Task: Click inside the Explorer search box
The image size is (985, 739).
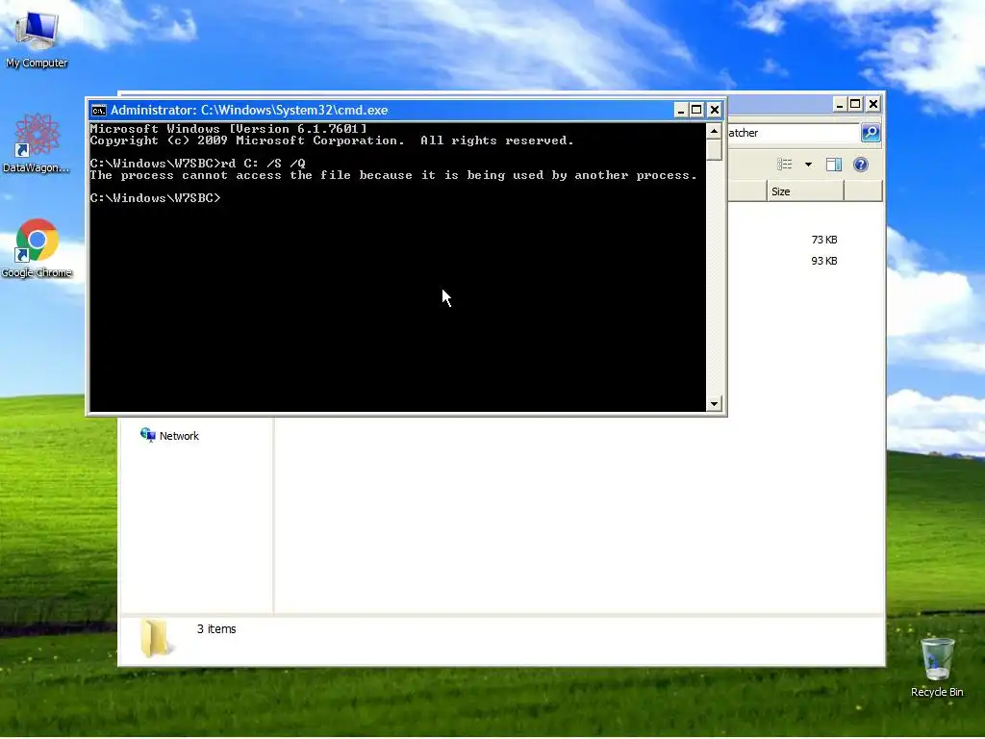Action: (793, 133)
